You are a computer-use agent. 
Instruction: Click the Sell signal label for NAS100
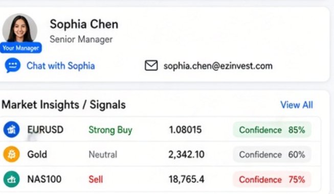pyautogui.click(x=96, y=179)
